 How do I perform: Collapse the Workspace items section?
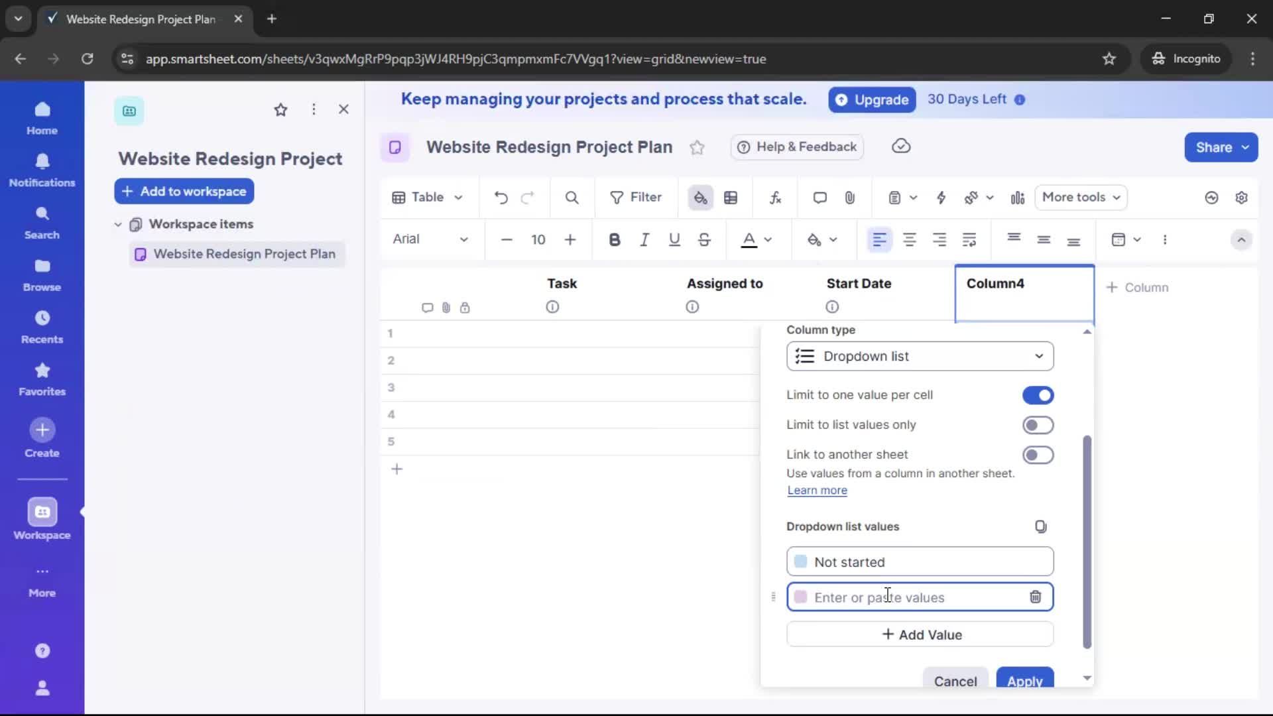coord(118,224)
